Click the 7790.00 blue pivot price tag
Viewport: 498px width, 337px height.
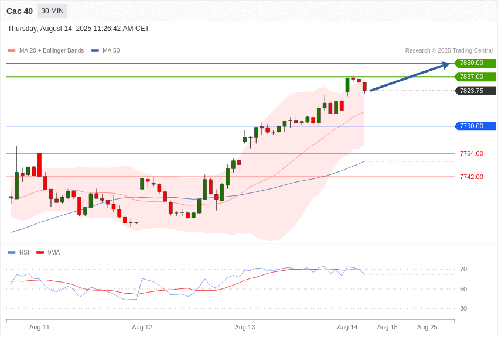[475, 126]
